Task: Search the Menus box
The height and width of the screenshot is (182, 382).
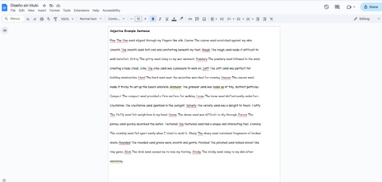Action: 13,19
